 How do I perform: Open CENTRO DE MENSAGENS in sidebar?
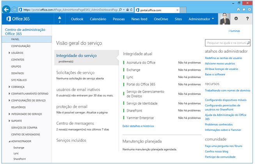(x=25, y=135)
